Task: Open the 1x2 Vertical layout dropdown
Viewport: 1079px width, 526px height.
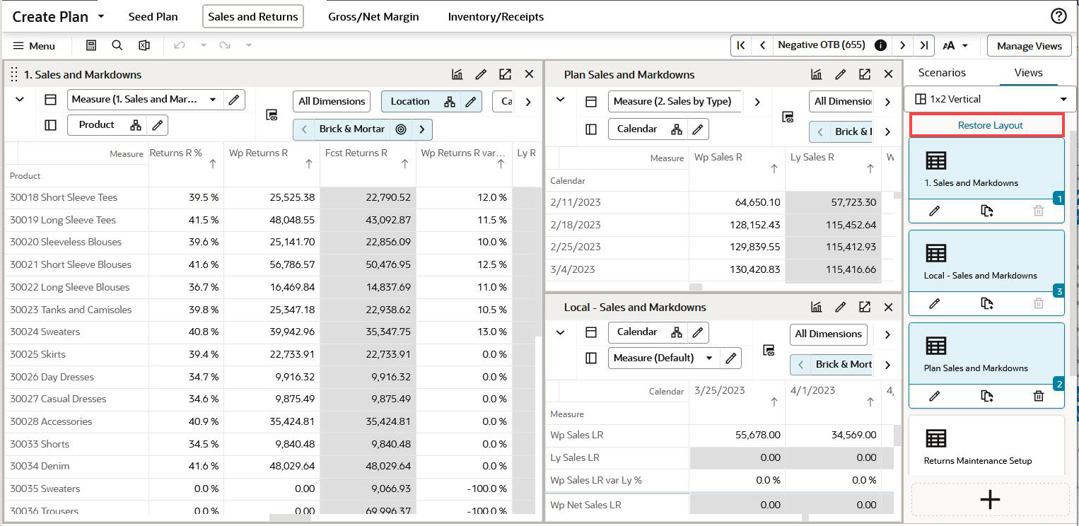Action: (990, 99)
